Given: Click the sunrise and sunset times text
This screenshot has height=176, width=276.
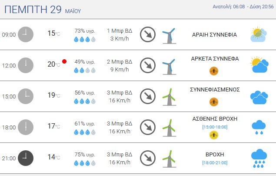Looking at the screenshot, I should 243,7.
